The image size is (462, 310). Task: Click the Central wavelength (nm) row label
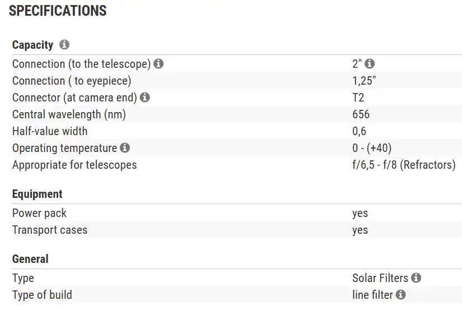[x=69, y=114]
